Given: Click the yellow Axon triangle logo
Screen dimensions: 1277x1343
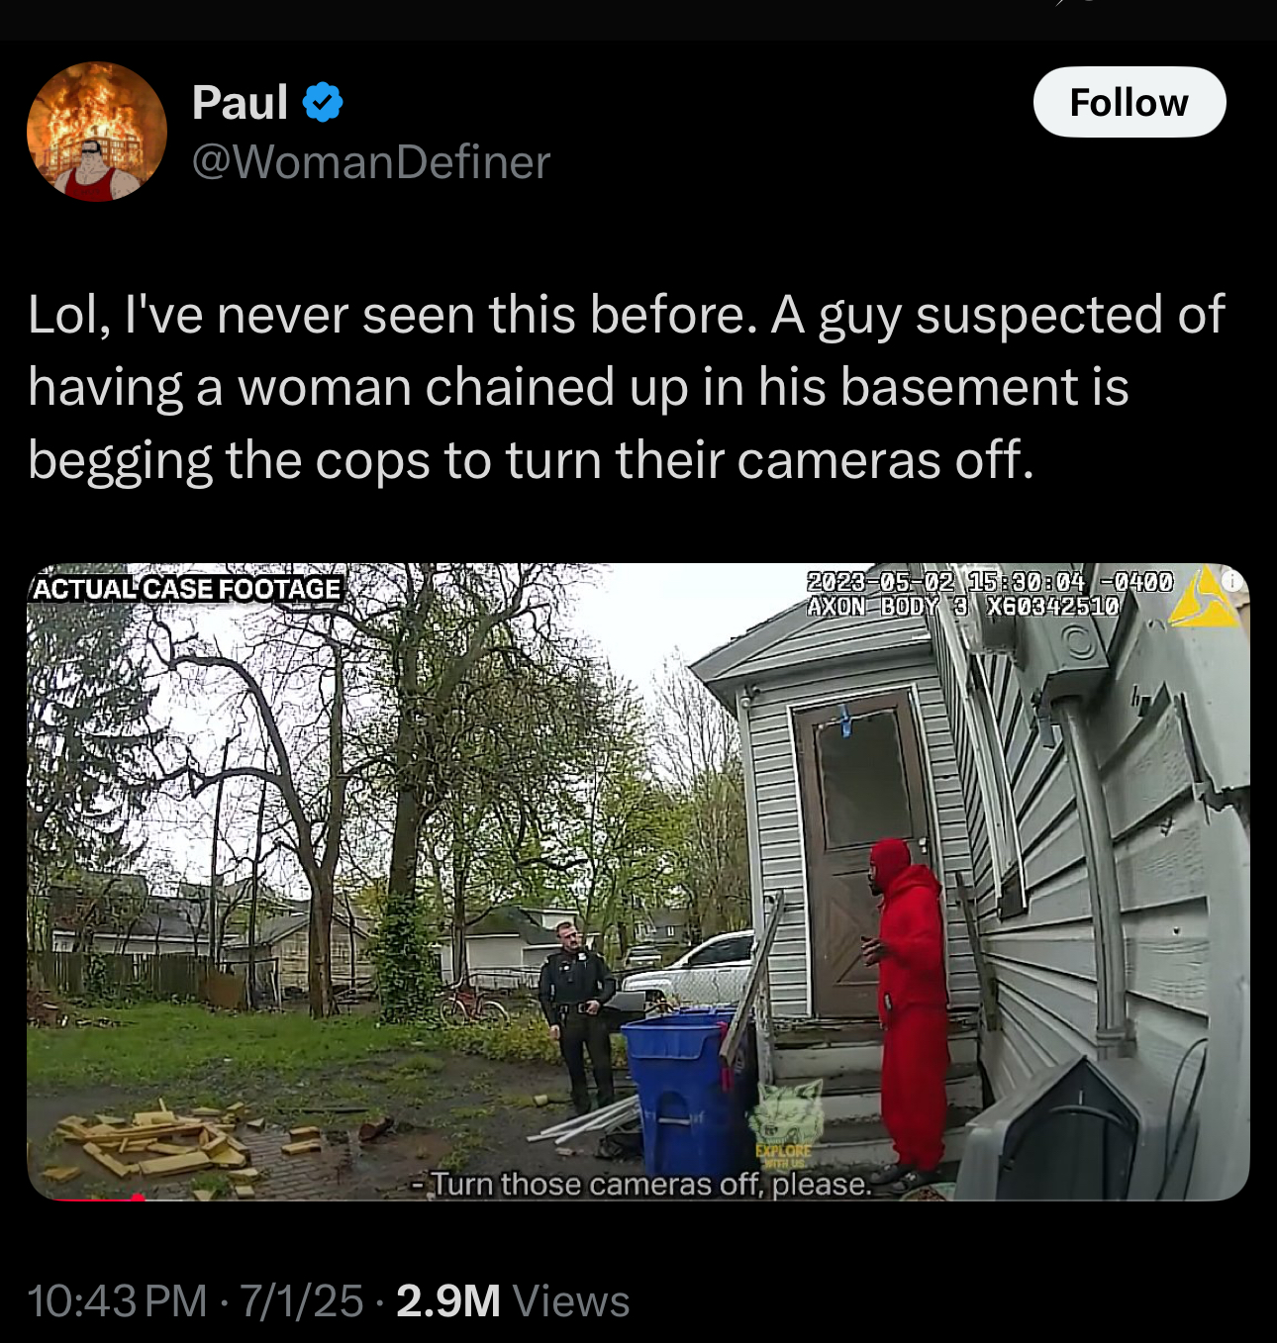Looking at the screenshot, I should click(x=1202, y=598).
